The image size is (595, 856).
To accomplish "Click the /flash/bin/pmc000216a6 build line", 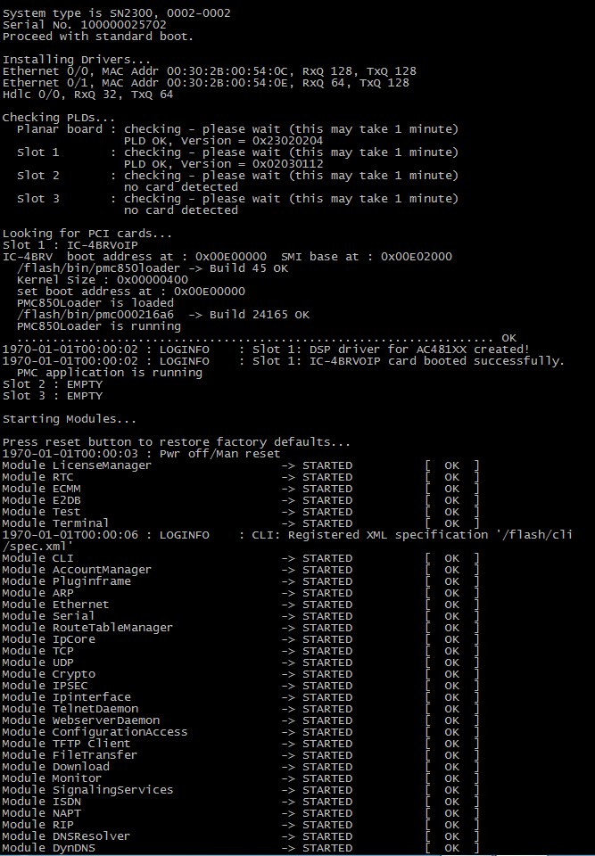I will pos(163,315).
